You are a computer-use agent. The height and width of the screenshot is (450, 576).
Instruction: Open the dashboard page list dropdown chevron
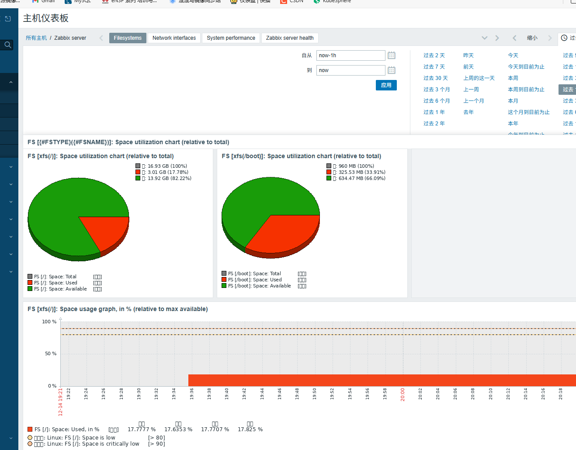[484, 38]
